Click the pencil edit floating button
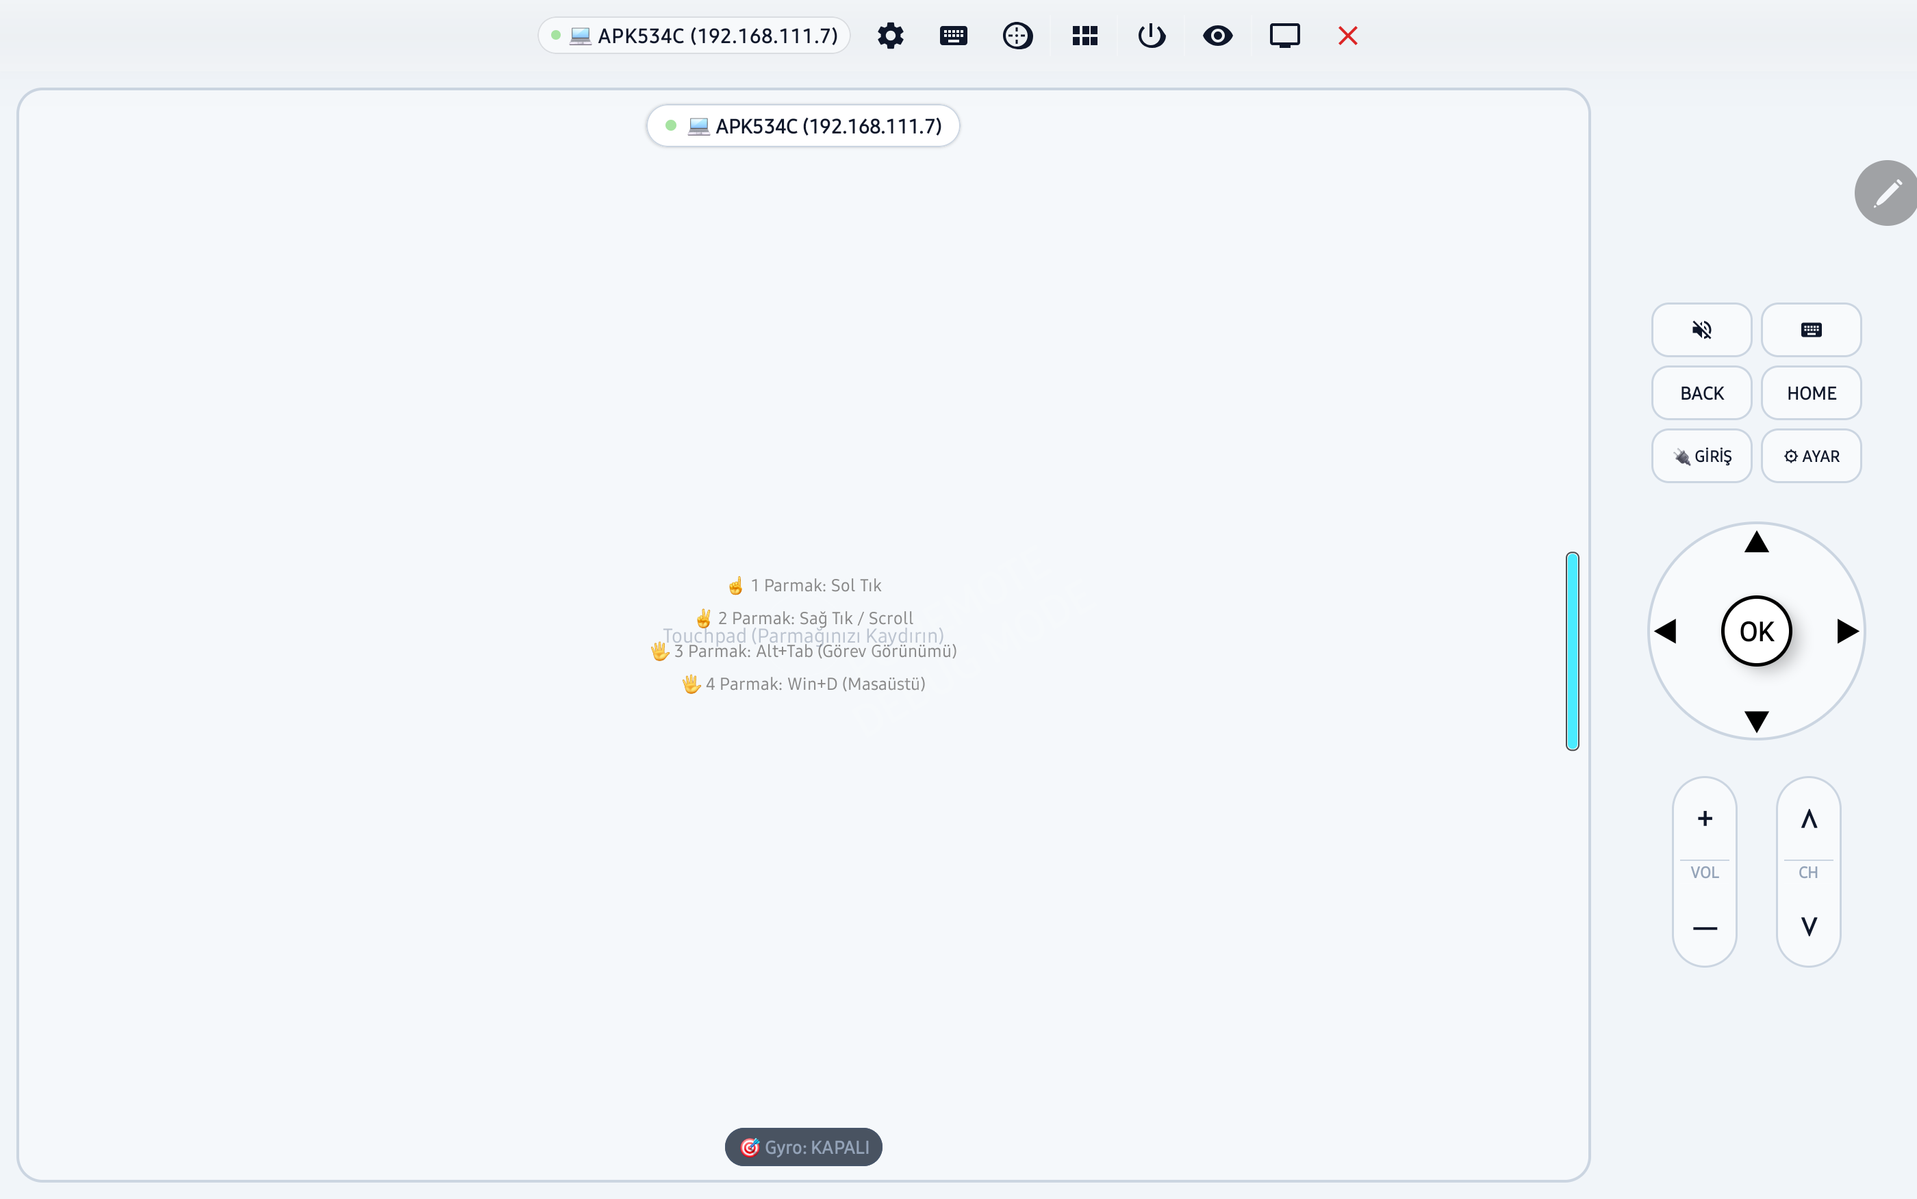Image resolution: width=1917 pixels, height=1199 pixels. tap(1887, 193)
